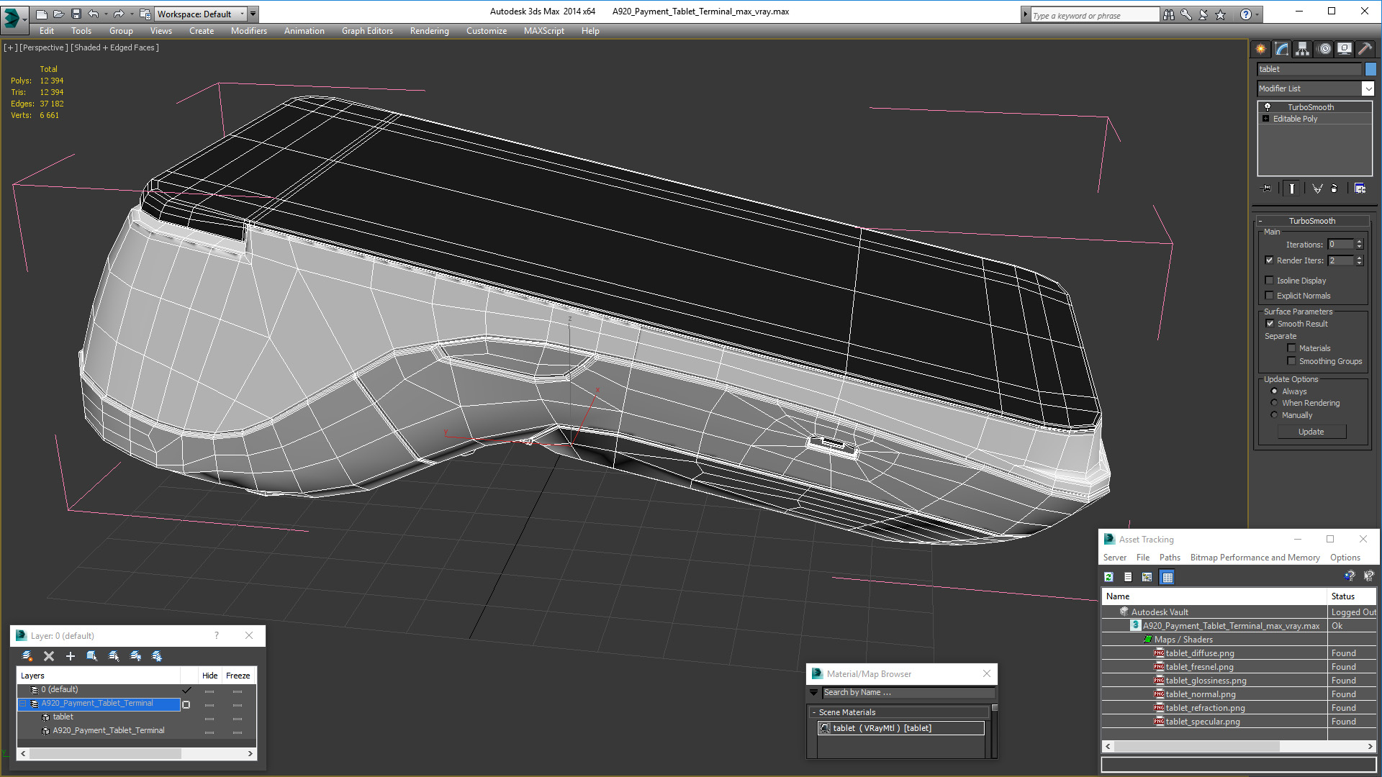Open the Modifier List dropdown
Screen dimensions: 1382x777
click(x=1368, y=88)
